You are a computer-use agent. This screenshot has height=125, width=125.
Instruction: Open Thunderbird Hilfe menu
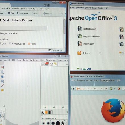pyautogui.click(x=48, y=9)
